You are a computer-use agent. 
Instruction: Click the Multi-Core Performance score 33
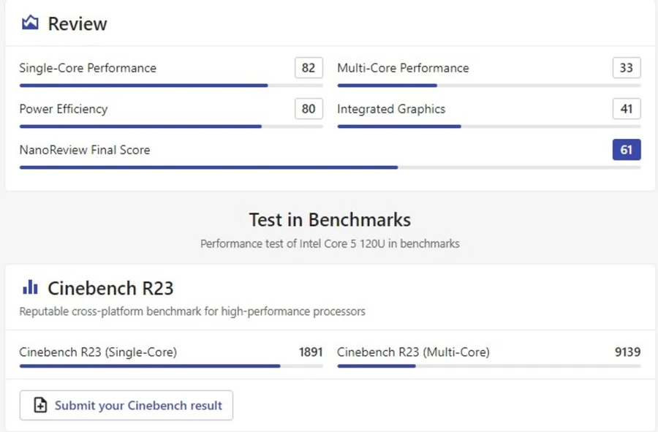click(626, 67)
